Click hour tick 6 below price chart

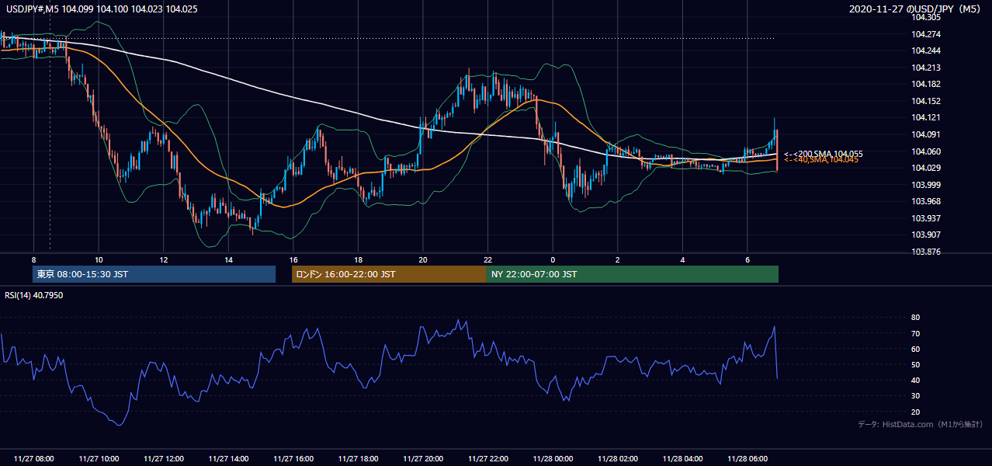tap(747, 259)
